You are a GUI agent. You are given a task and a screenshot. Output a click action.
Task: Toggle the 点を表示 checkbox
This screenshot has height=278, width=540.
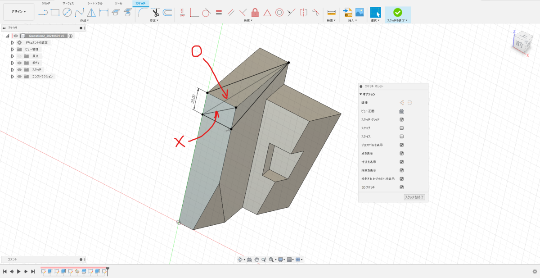coord(402,154)
